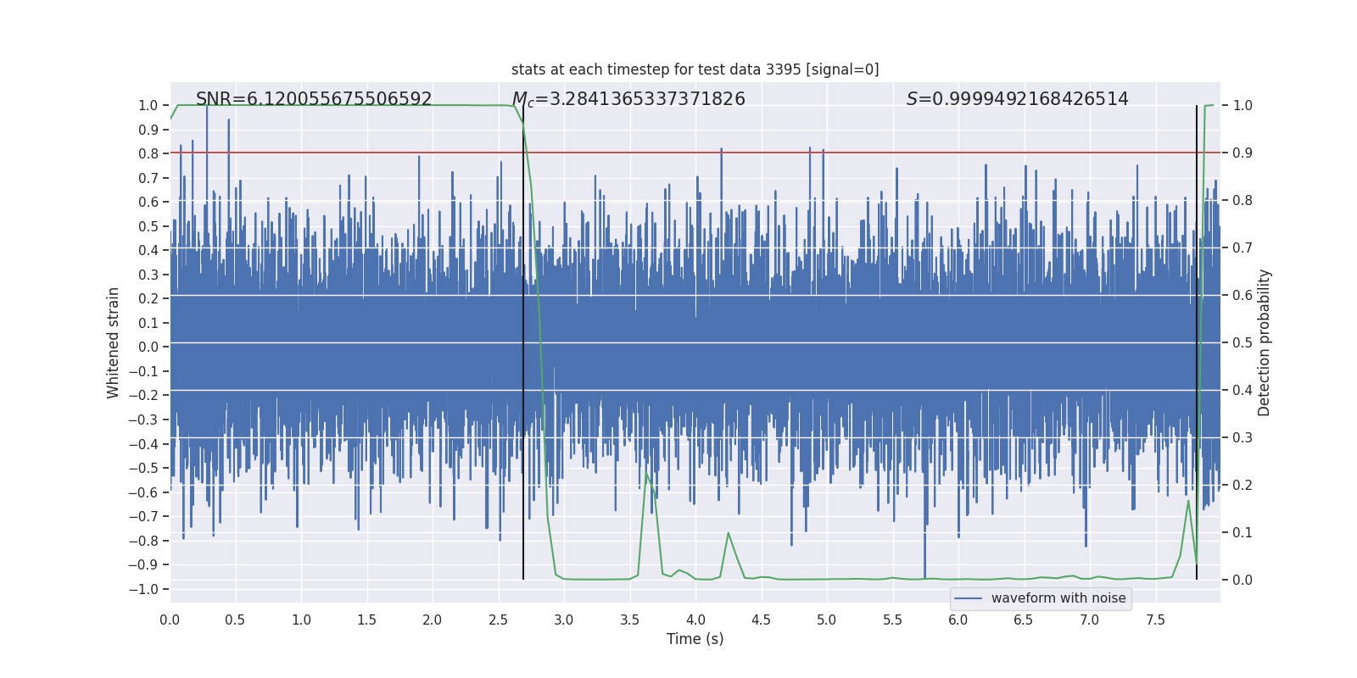1357x678 pixels.
Task: Click the green probability peak near 3.6 seconds
Action: pos(646,475)
